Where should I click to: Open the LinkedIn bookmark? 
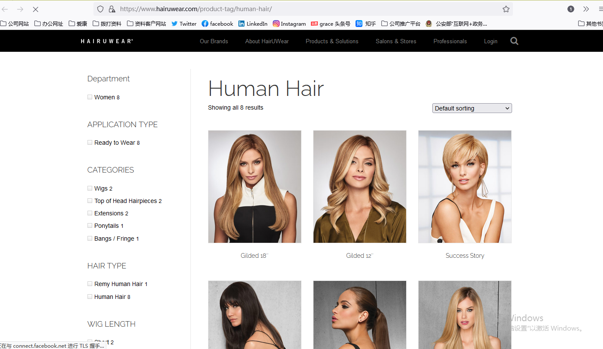(253, 24)
